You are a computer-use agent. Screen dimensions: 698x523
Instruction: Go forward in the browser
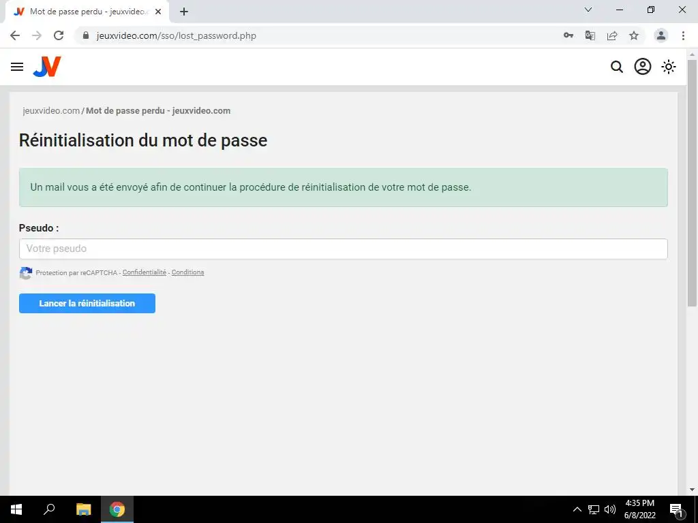tap(37, 35)
